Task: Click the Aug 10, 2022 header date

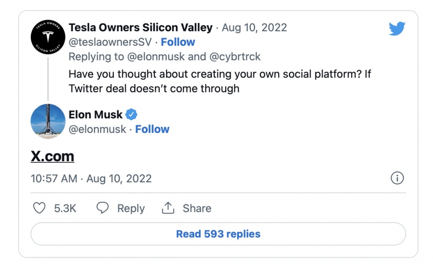Action: 254,28
